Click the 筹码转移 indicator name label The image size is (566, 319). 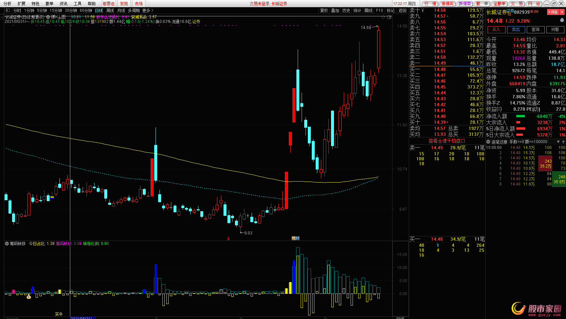(18, 244)
